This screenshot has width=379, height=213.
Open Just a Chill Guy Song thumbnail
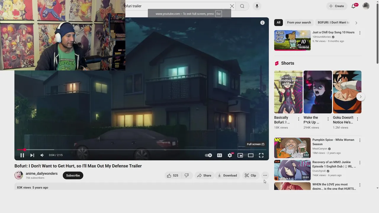pos(292,40)
